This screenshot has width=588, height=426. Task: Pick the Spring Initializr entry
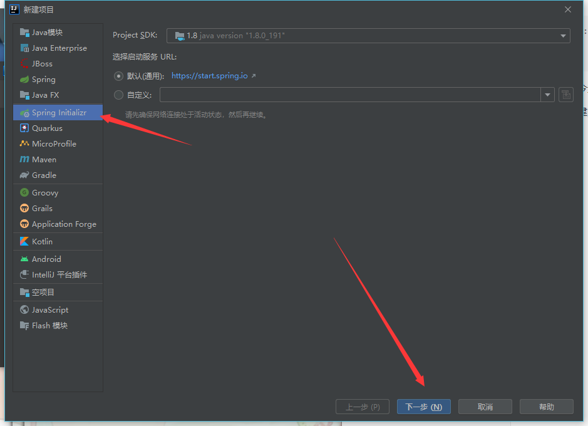58,113
